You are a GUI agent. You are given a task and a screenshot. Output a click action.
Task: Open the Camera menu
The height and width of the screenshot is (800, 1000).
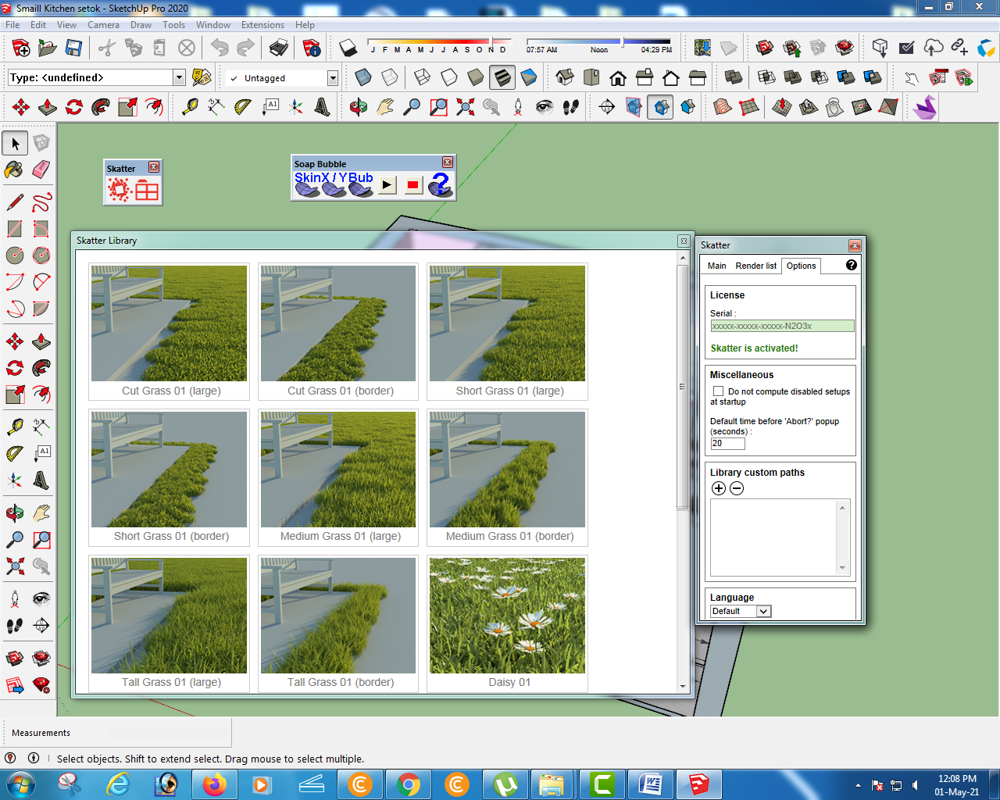coord(103,25)
